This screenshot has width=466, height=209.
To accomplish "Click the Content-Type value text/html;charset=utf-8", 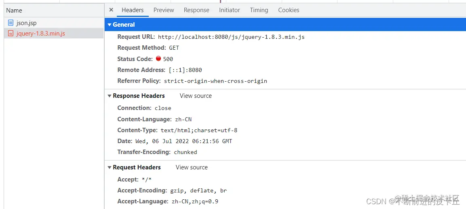I will [199, 131].
